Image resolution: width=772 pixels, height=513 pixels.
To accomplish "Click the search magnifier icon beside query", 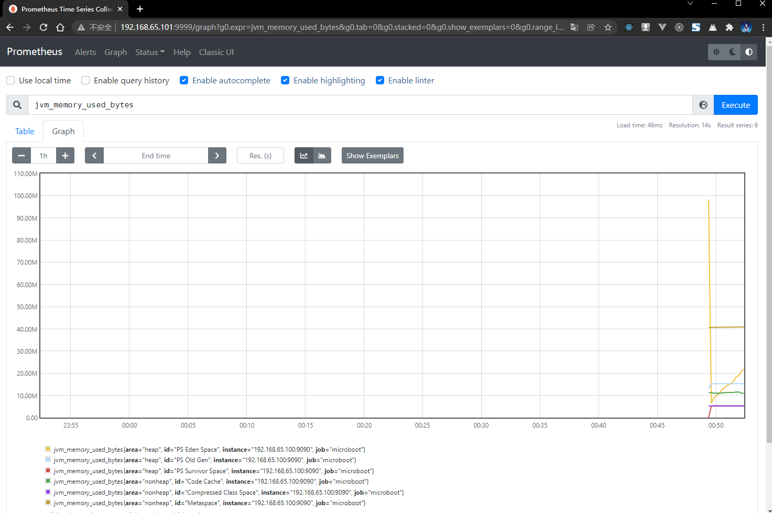I will [17, 105].
